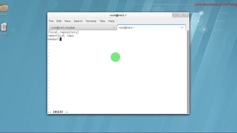Close the root@rel1:/mydisk tab

(114, 27)
